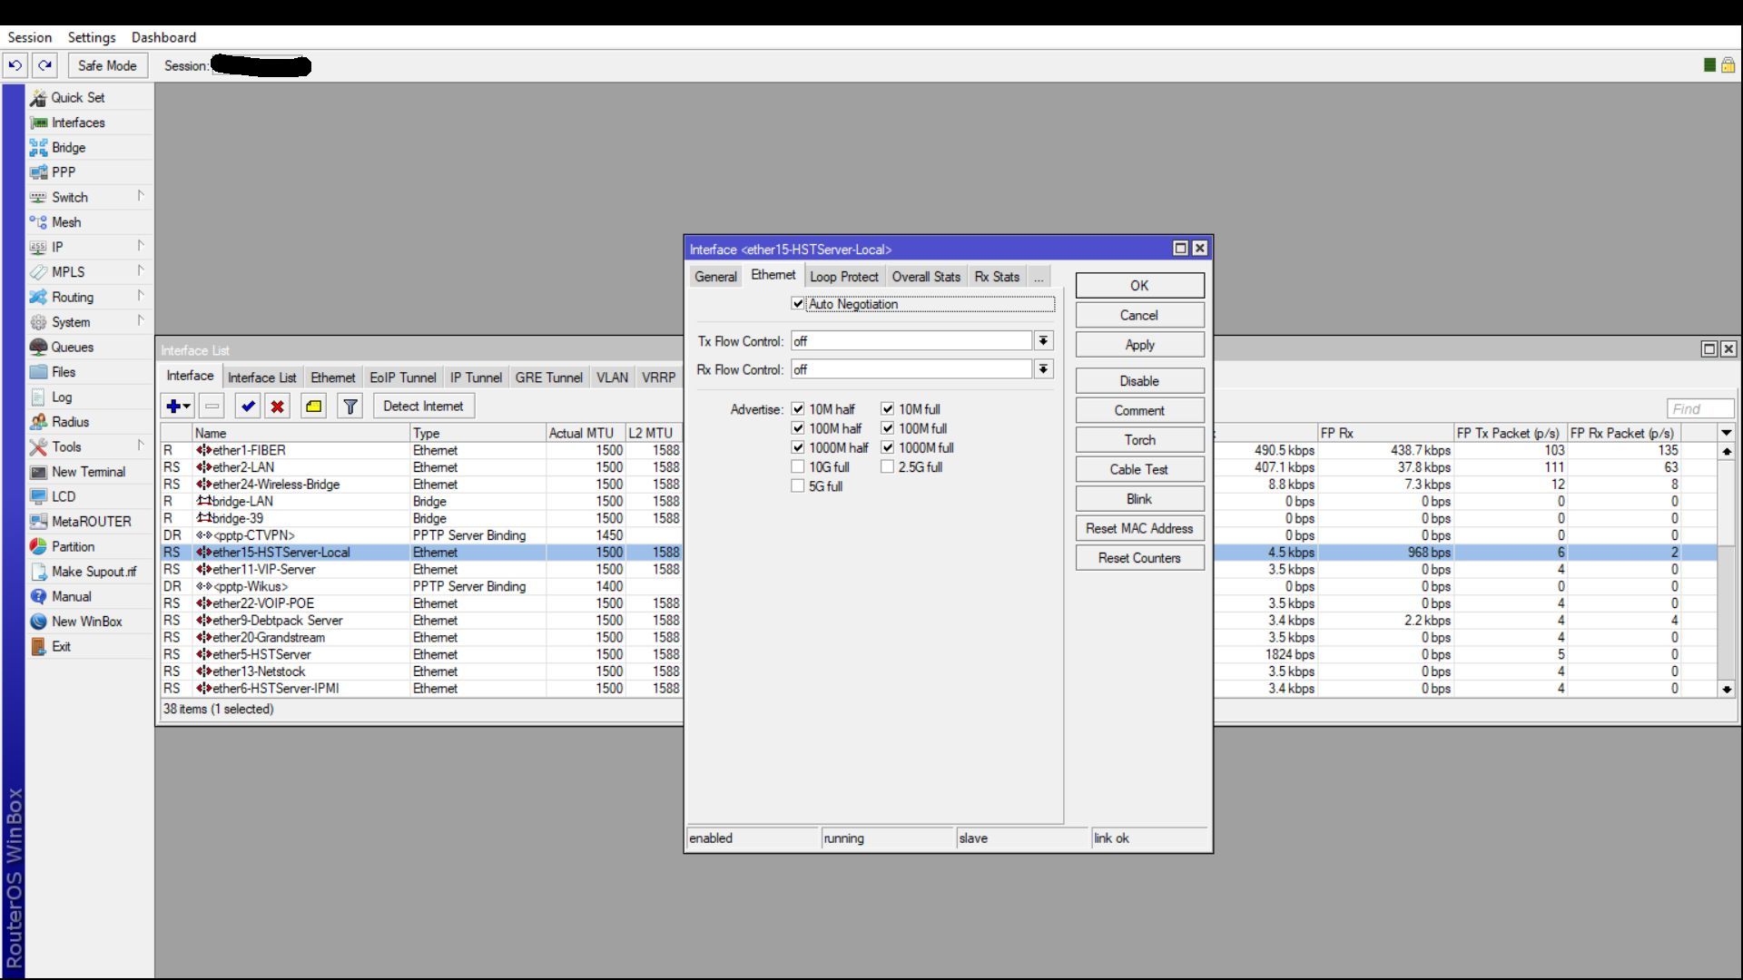Click the redo arrow icon in toolbar
Image resolution: width=1743 pixels, height=980 pixels.
pos(45,65)
